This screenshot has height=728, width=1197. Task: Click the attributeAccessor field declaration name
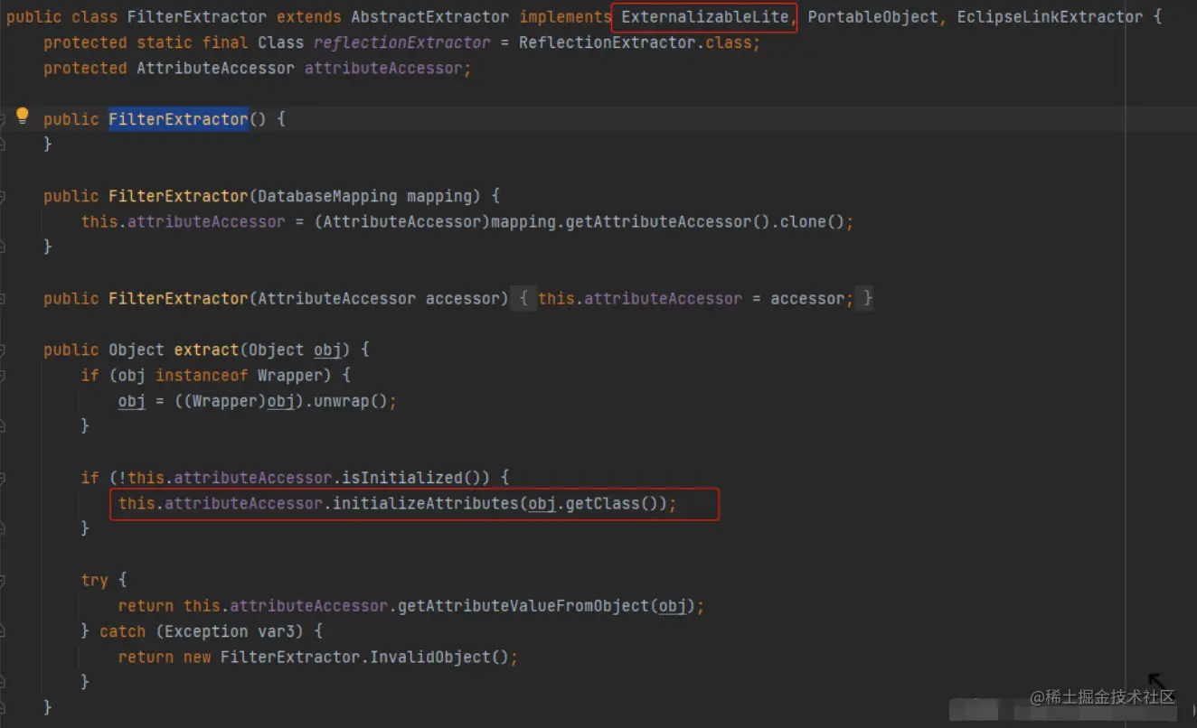pos(384,68)
